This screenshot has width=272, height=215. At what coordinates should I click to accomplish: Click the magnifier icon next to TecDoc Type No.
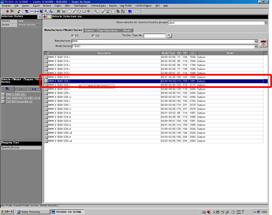click(x=169, y=35)
